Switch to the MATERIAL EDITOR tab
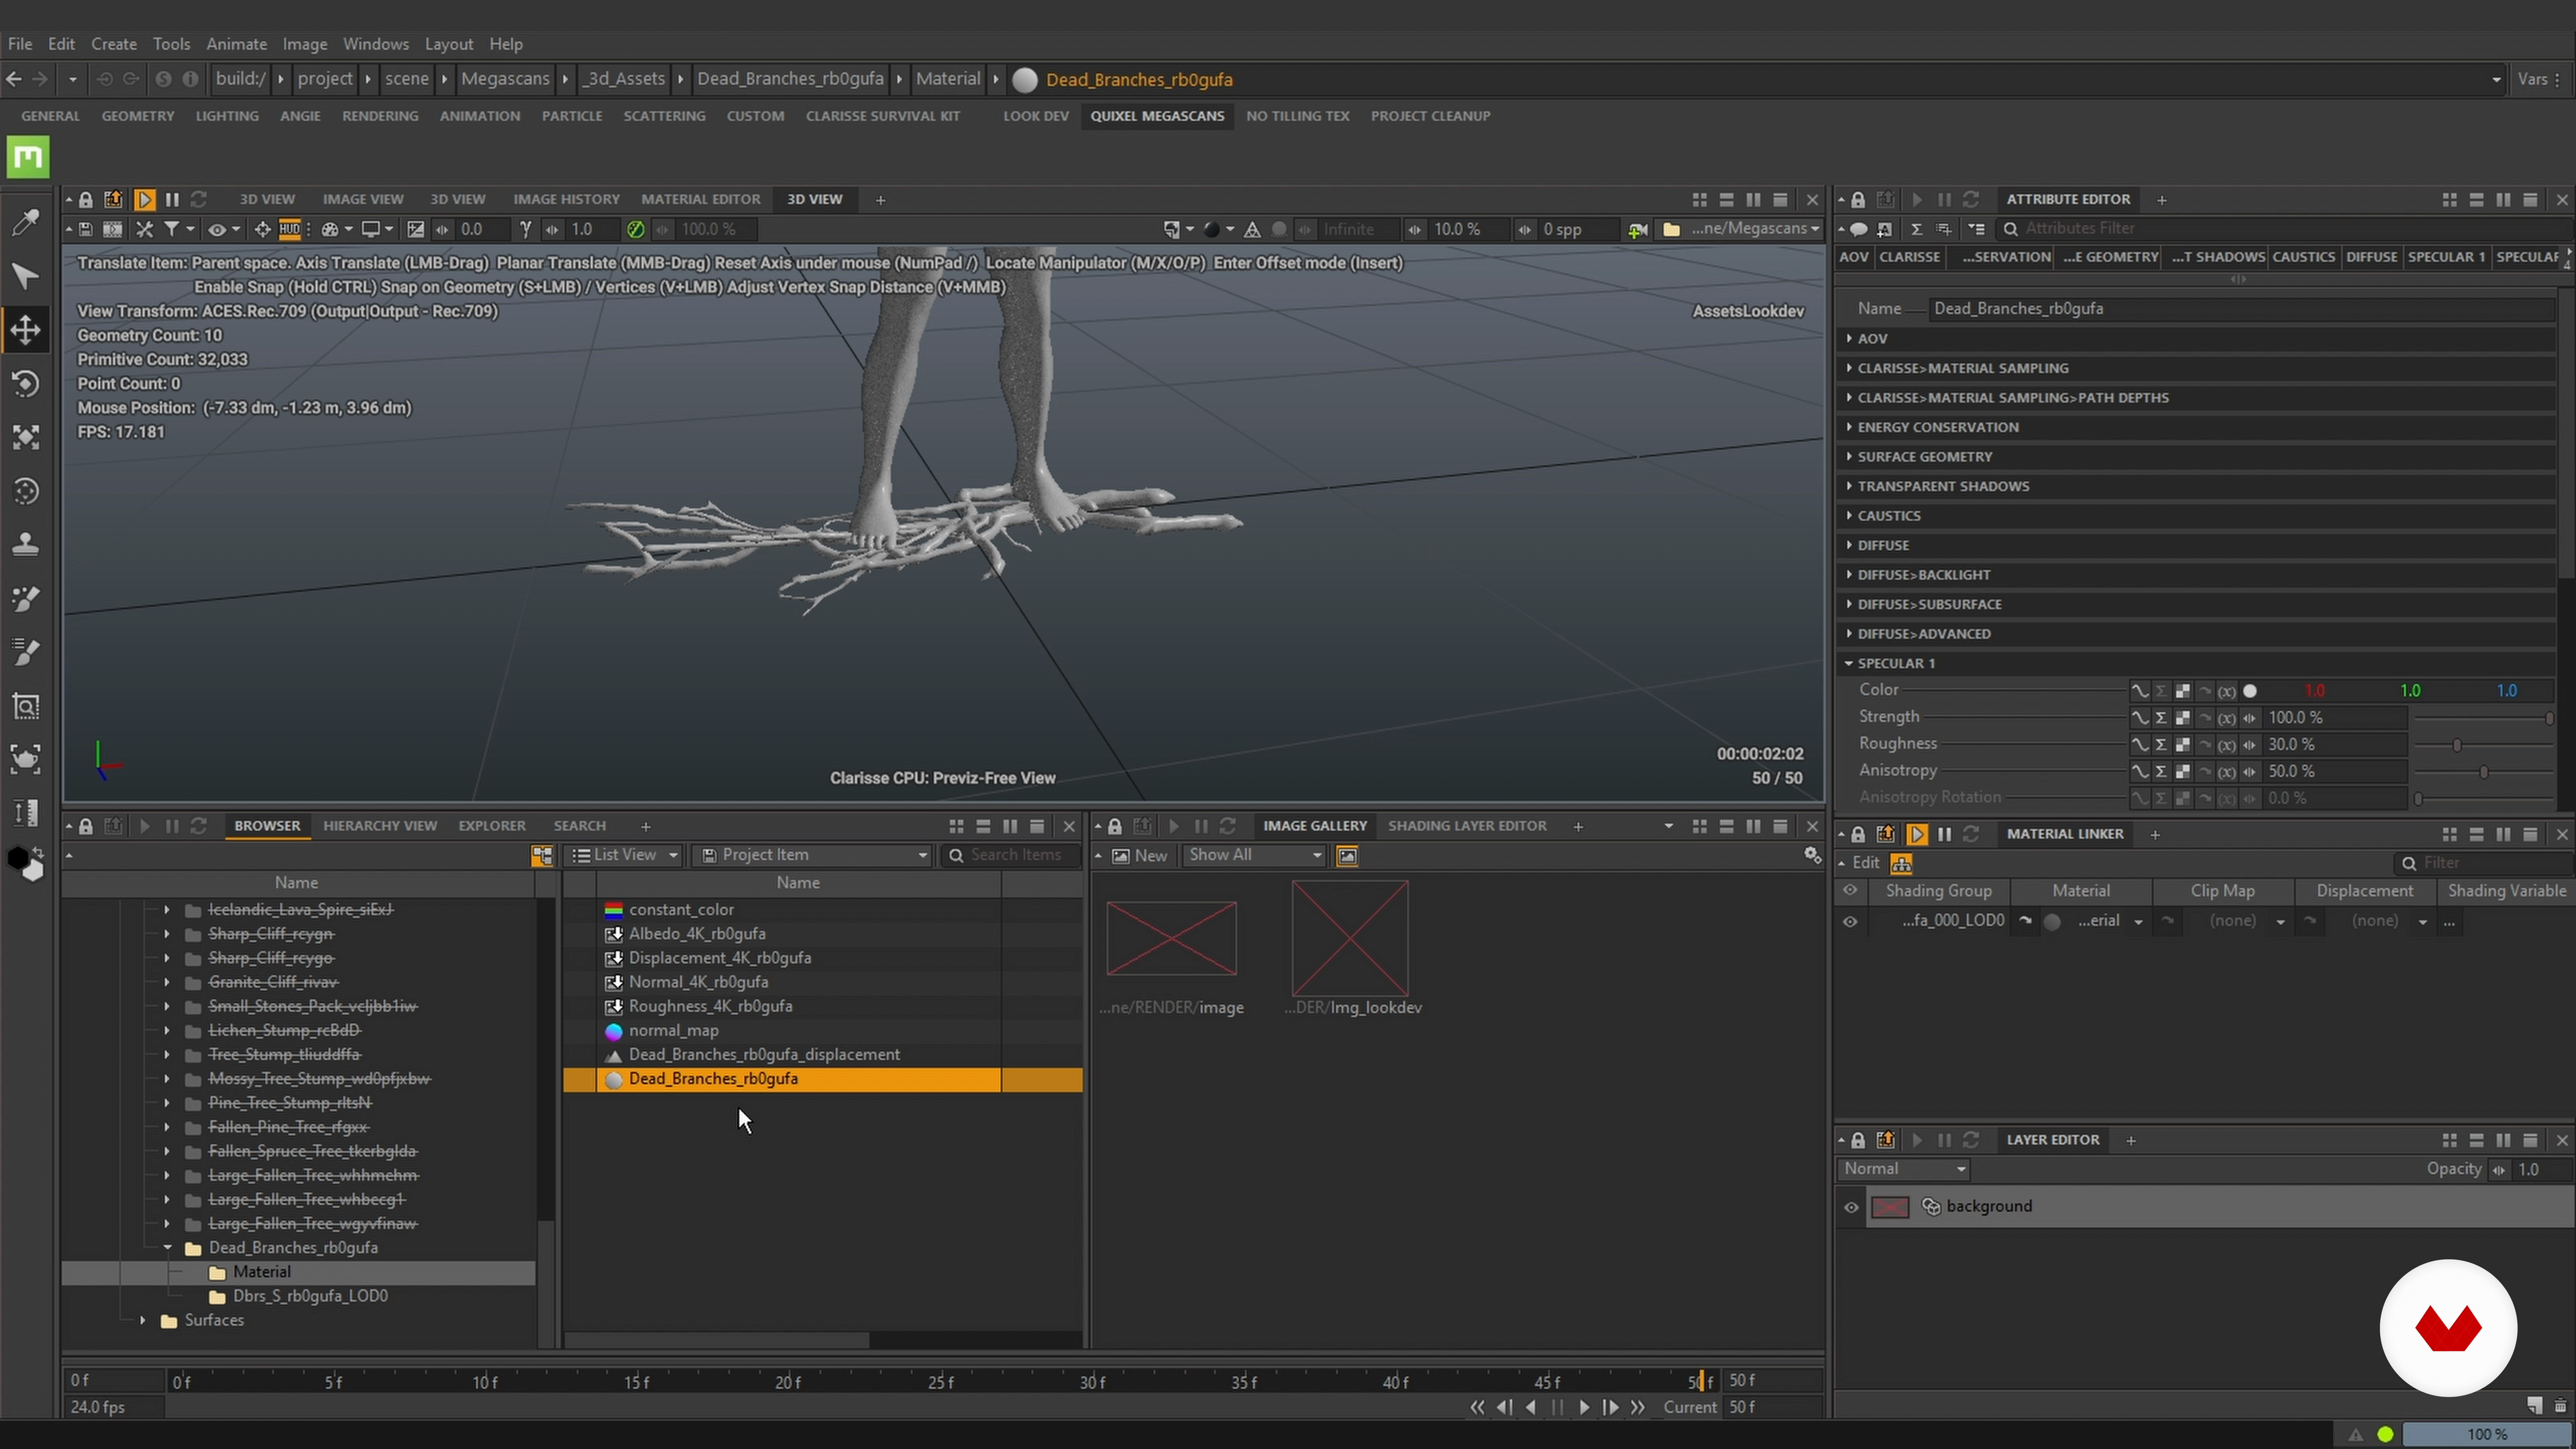Screen dimensions: 2576x1449 coord(700,200)
